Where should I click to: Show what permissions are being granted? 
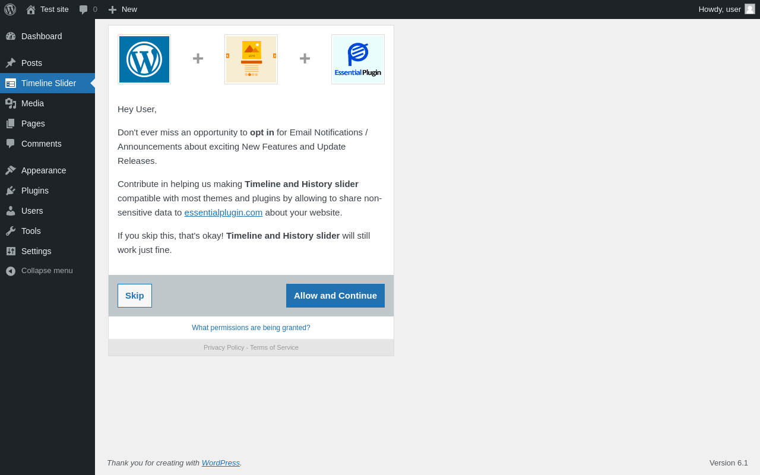tap(251, 328)
